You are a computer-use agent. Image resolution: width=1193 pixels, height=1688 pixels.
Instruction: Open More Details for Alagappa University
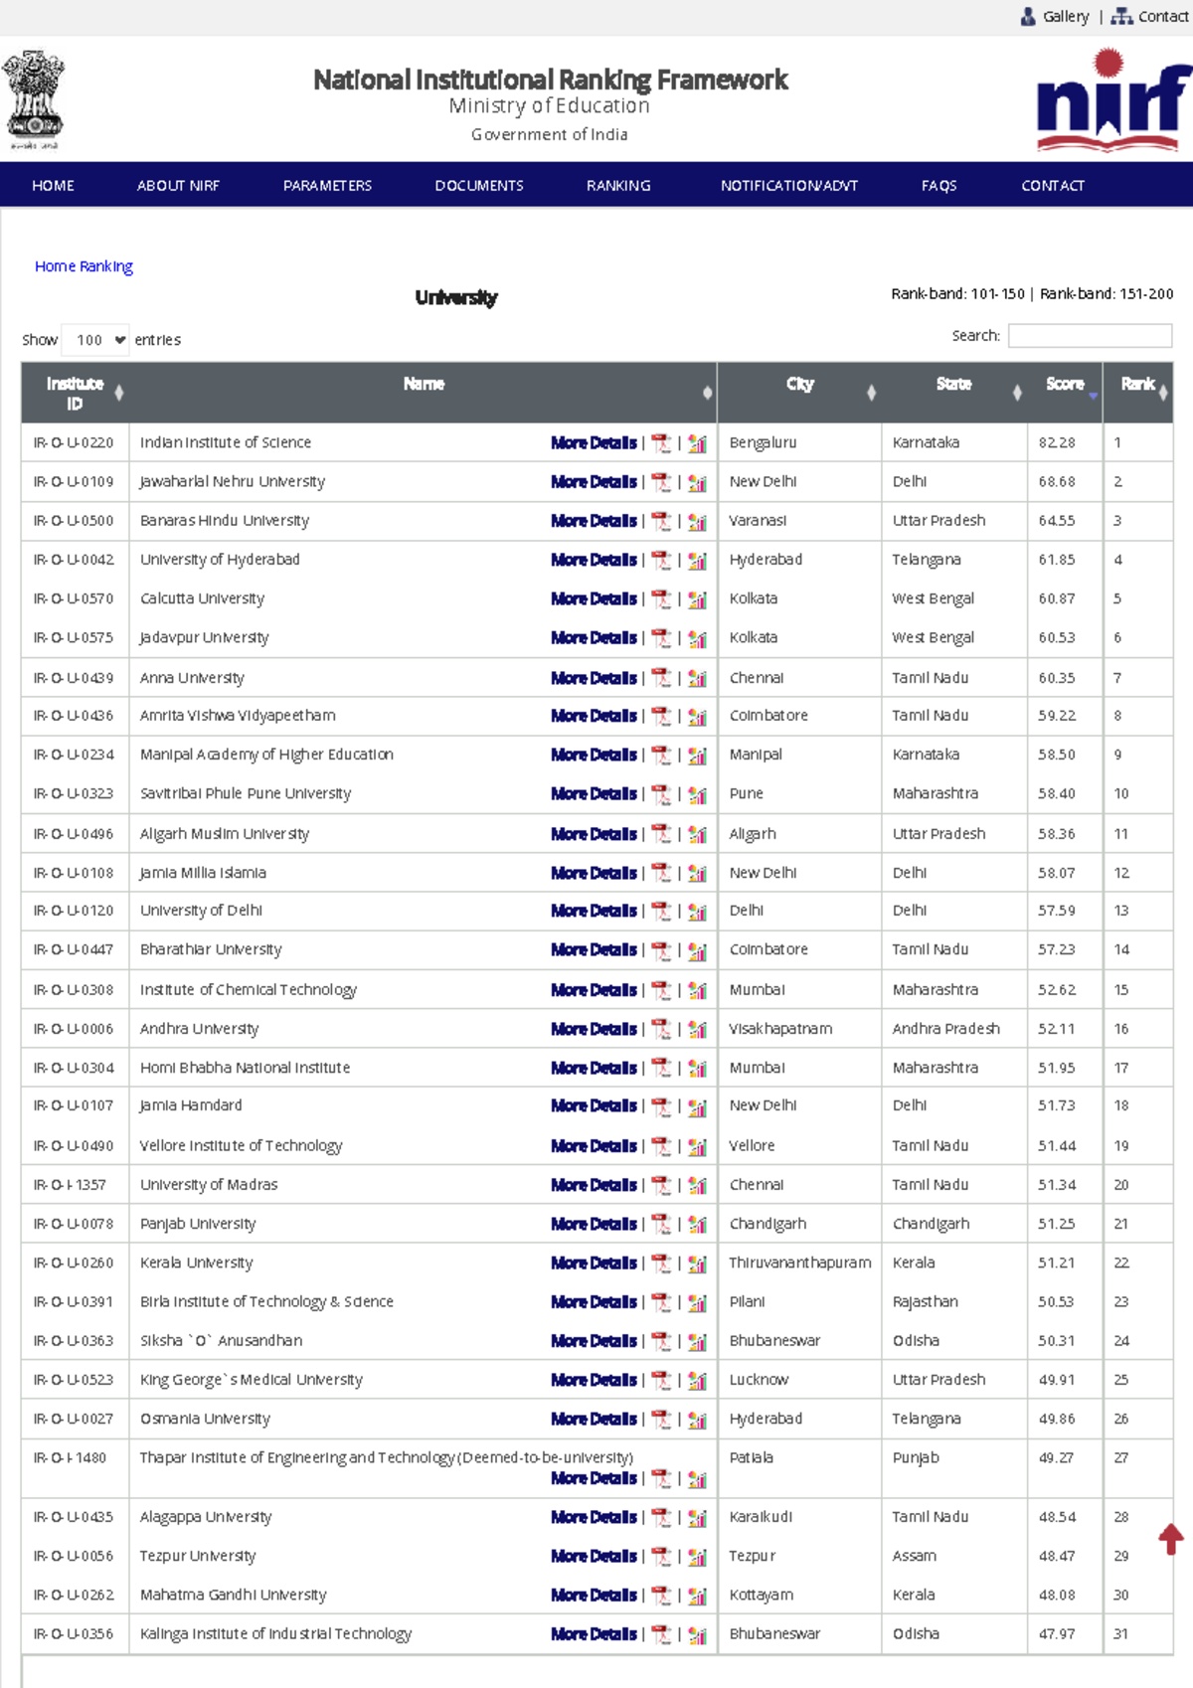[594, 1517]
